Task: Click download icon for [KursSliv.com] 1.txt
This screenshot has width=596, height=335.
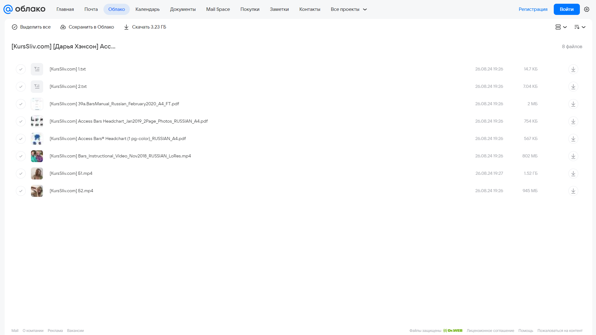Action: click(x=573, y=69)
